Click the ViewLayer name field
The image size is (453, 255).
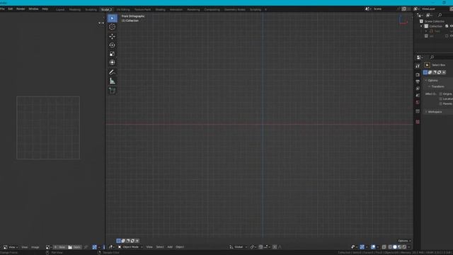[434, 9]
